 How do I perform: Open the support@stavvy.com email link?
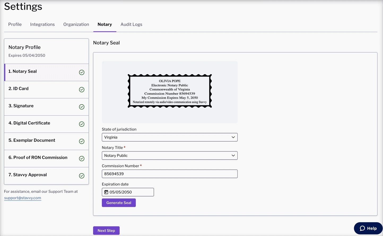[x=23, y=198]
